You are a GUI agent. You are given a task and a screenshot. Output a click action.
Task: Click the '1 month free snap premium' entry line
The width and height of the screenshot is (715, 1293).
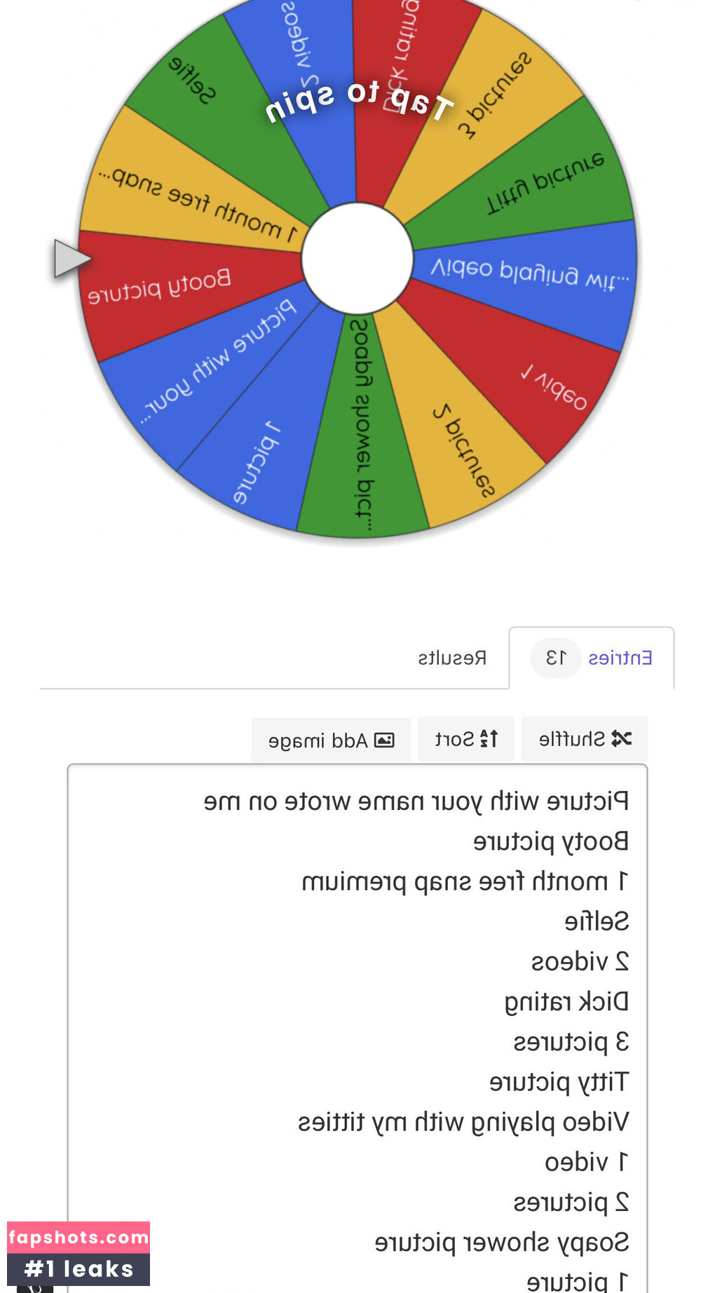[465, 881]
